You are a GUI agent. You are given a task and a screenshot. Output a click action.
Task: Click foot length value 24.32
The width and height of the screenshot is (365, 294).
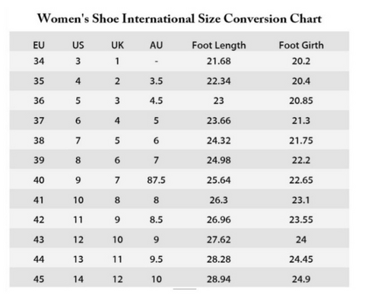[x=219, y=141]
